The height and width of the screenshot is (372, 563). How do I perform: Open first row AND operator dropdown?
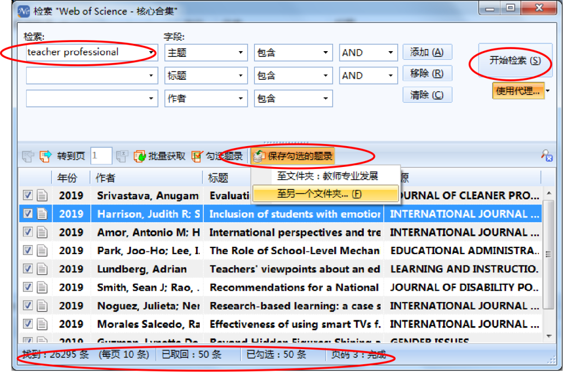(369, 53)
